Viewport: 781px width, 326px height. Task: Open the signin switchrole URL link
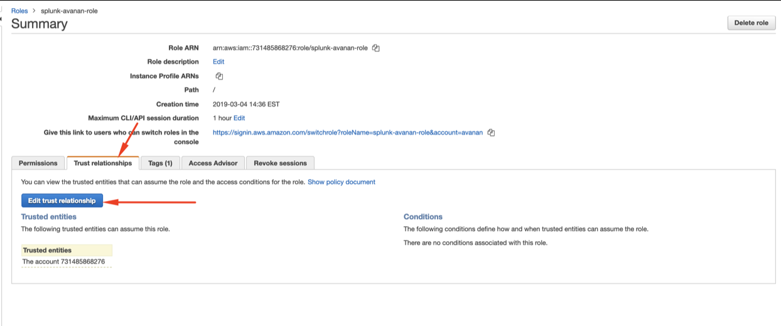pos(348,133)
